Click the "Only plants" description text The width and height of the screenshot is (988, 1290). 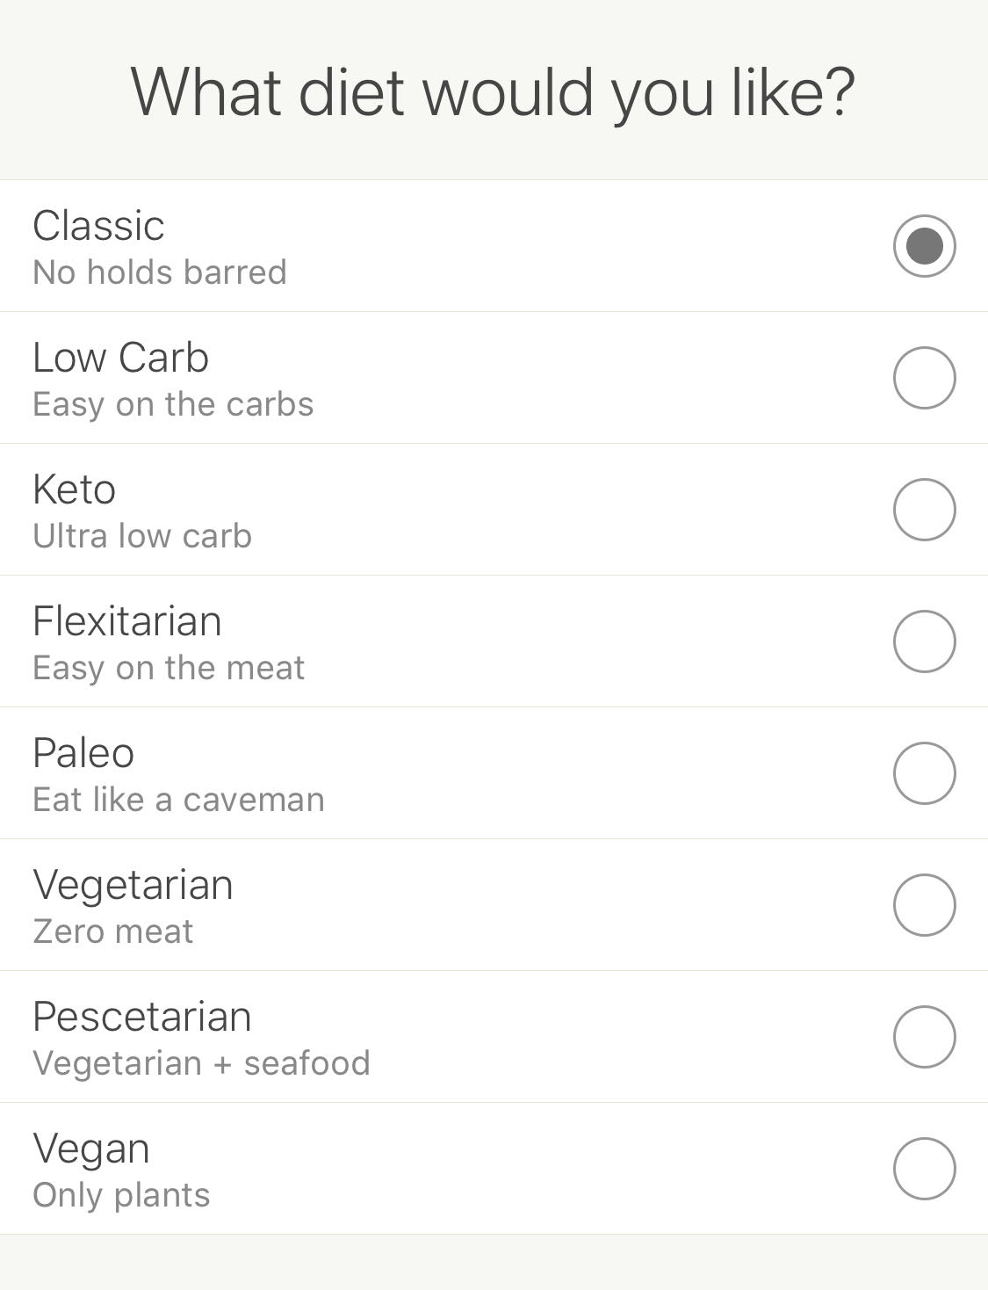coord(121,1195)
